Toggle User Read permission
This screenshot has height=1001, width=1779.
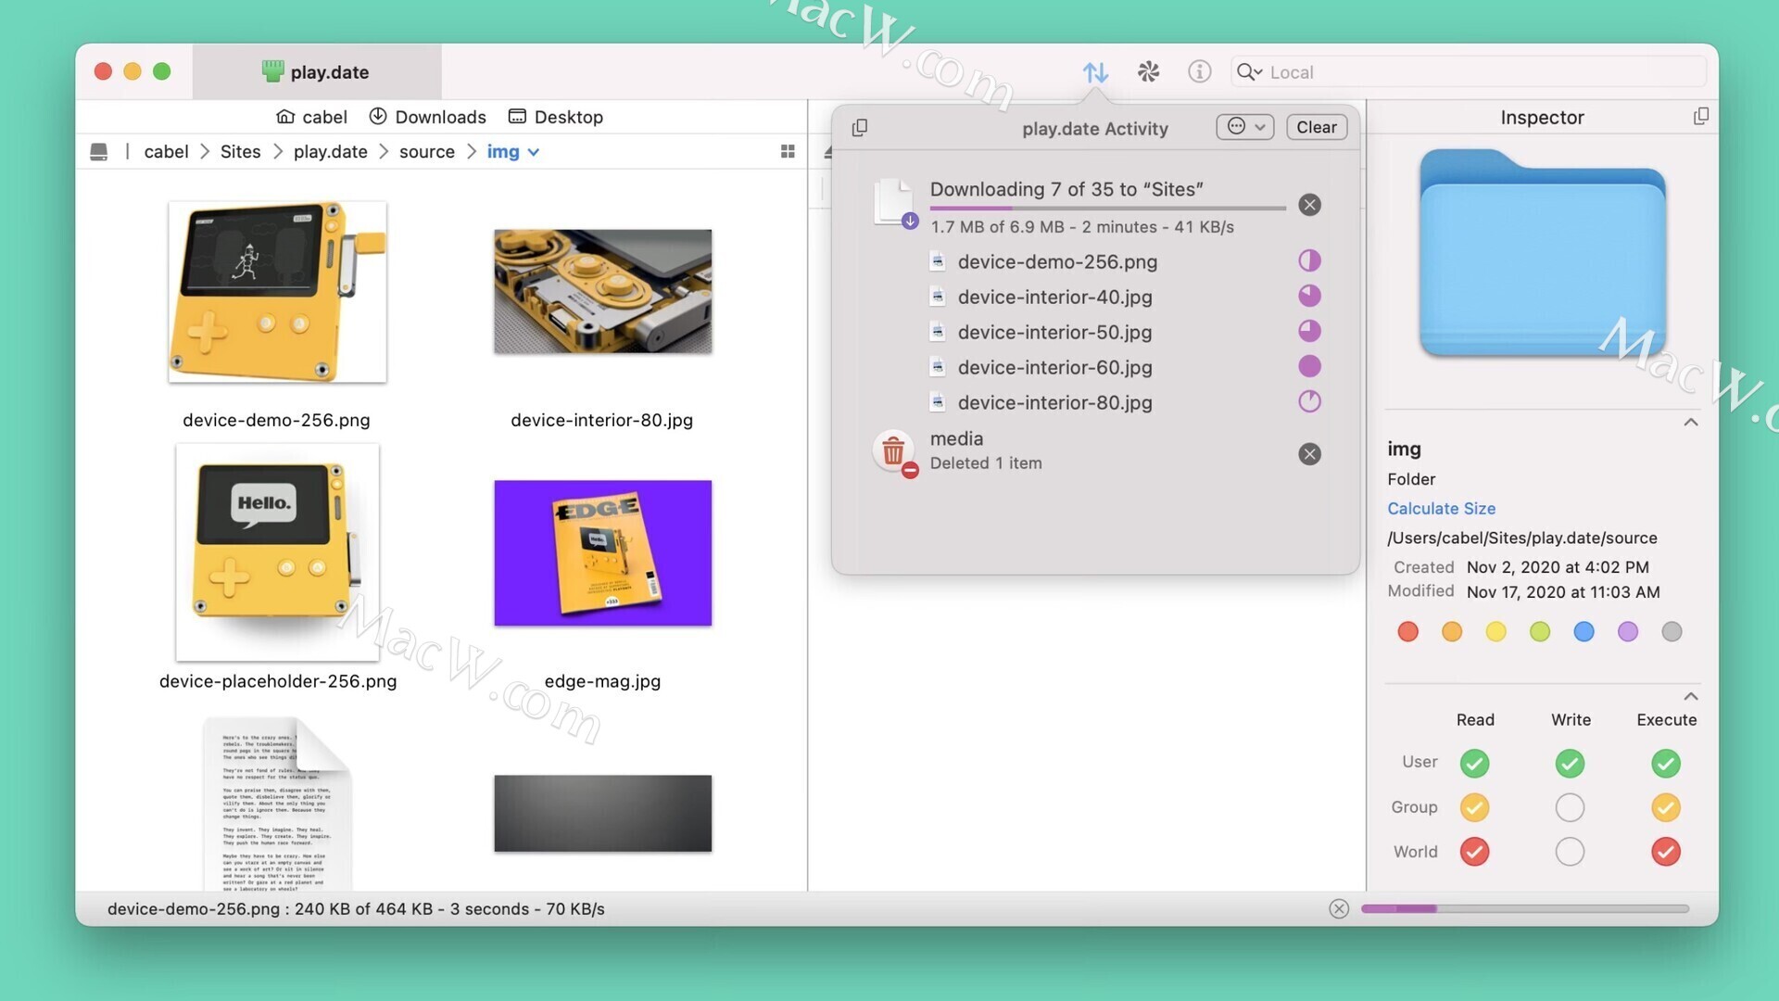coord(1474,764)
